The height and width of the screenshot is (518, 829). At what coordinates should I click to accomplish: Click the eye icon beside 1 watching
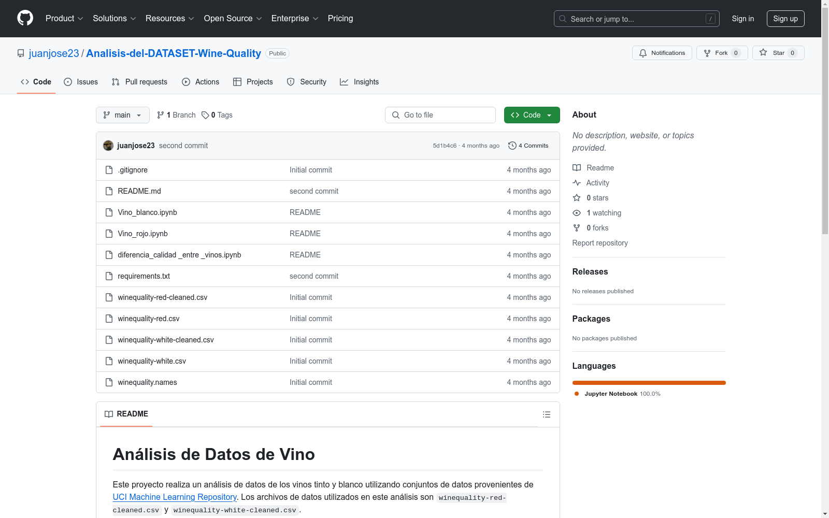point(577,213)
